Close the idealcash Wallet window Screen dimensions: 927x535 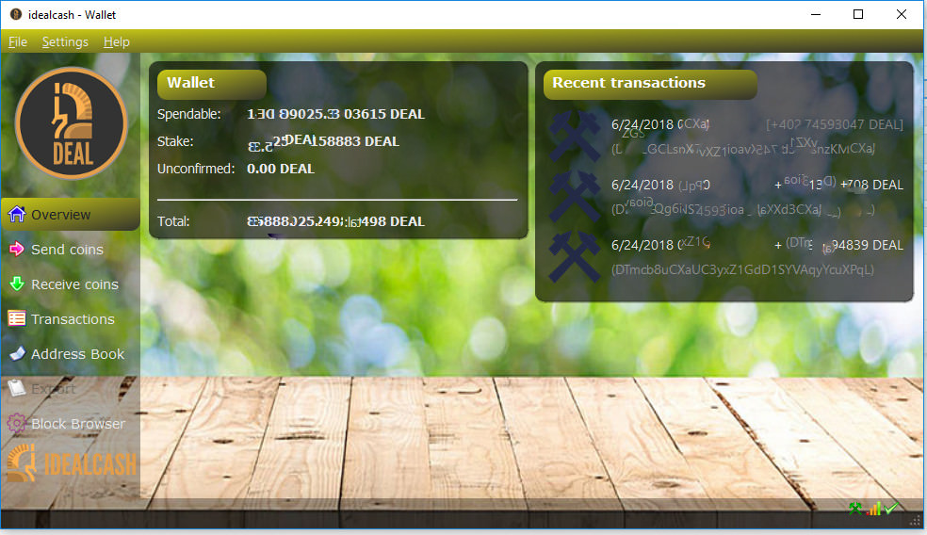[x=902, y=14]
